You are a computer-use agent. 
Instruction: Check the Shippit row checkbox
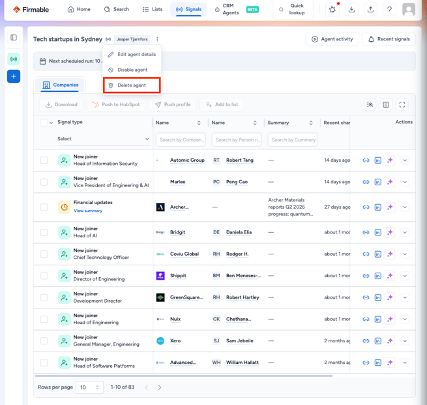click(44, 276)
